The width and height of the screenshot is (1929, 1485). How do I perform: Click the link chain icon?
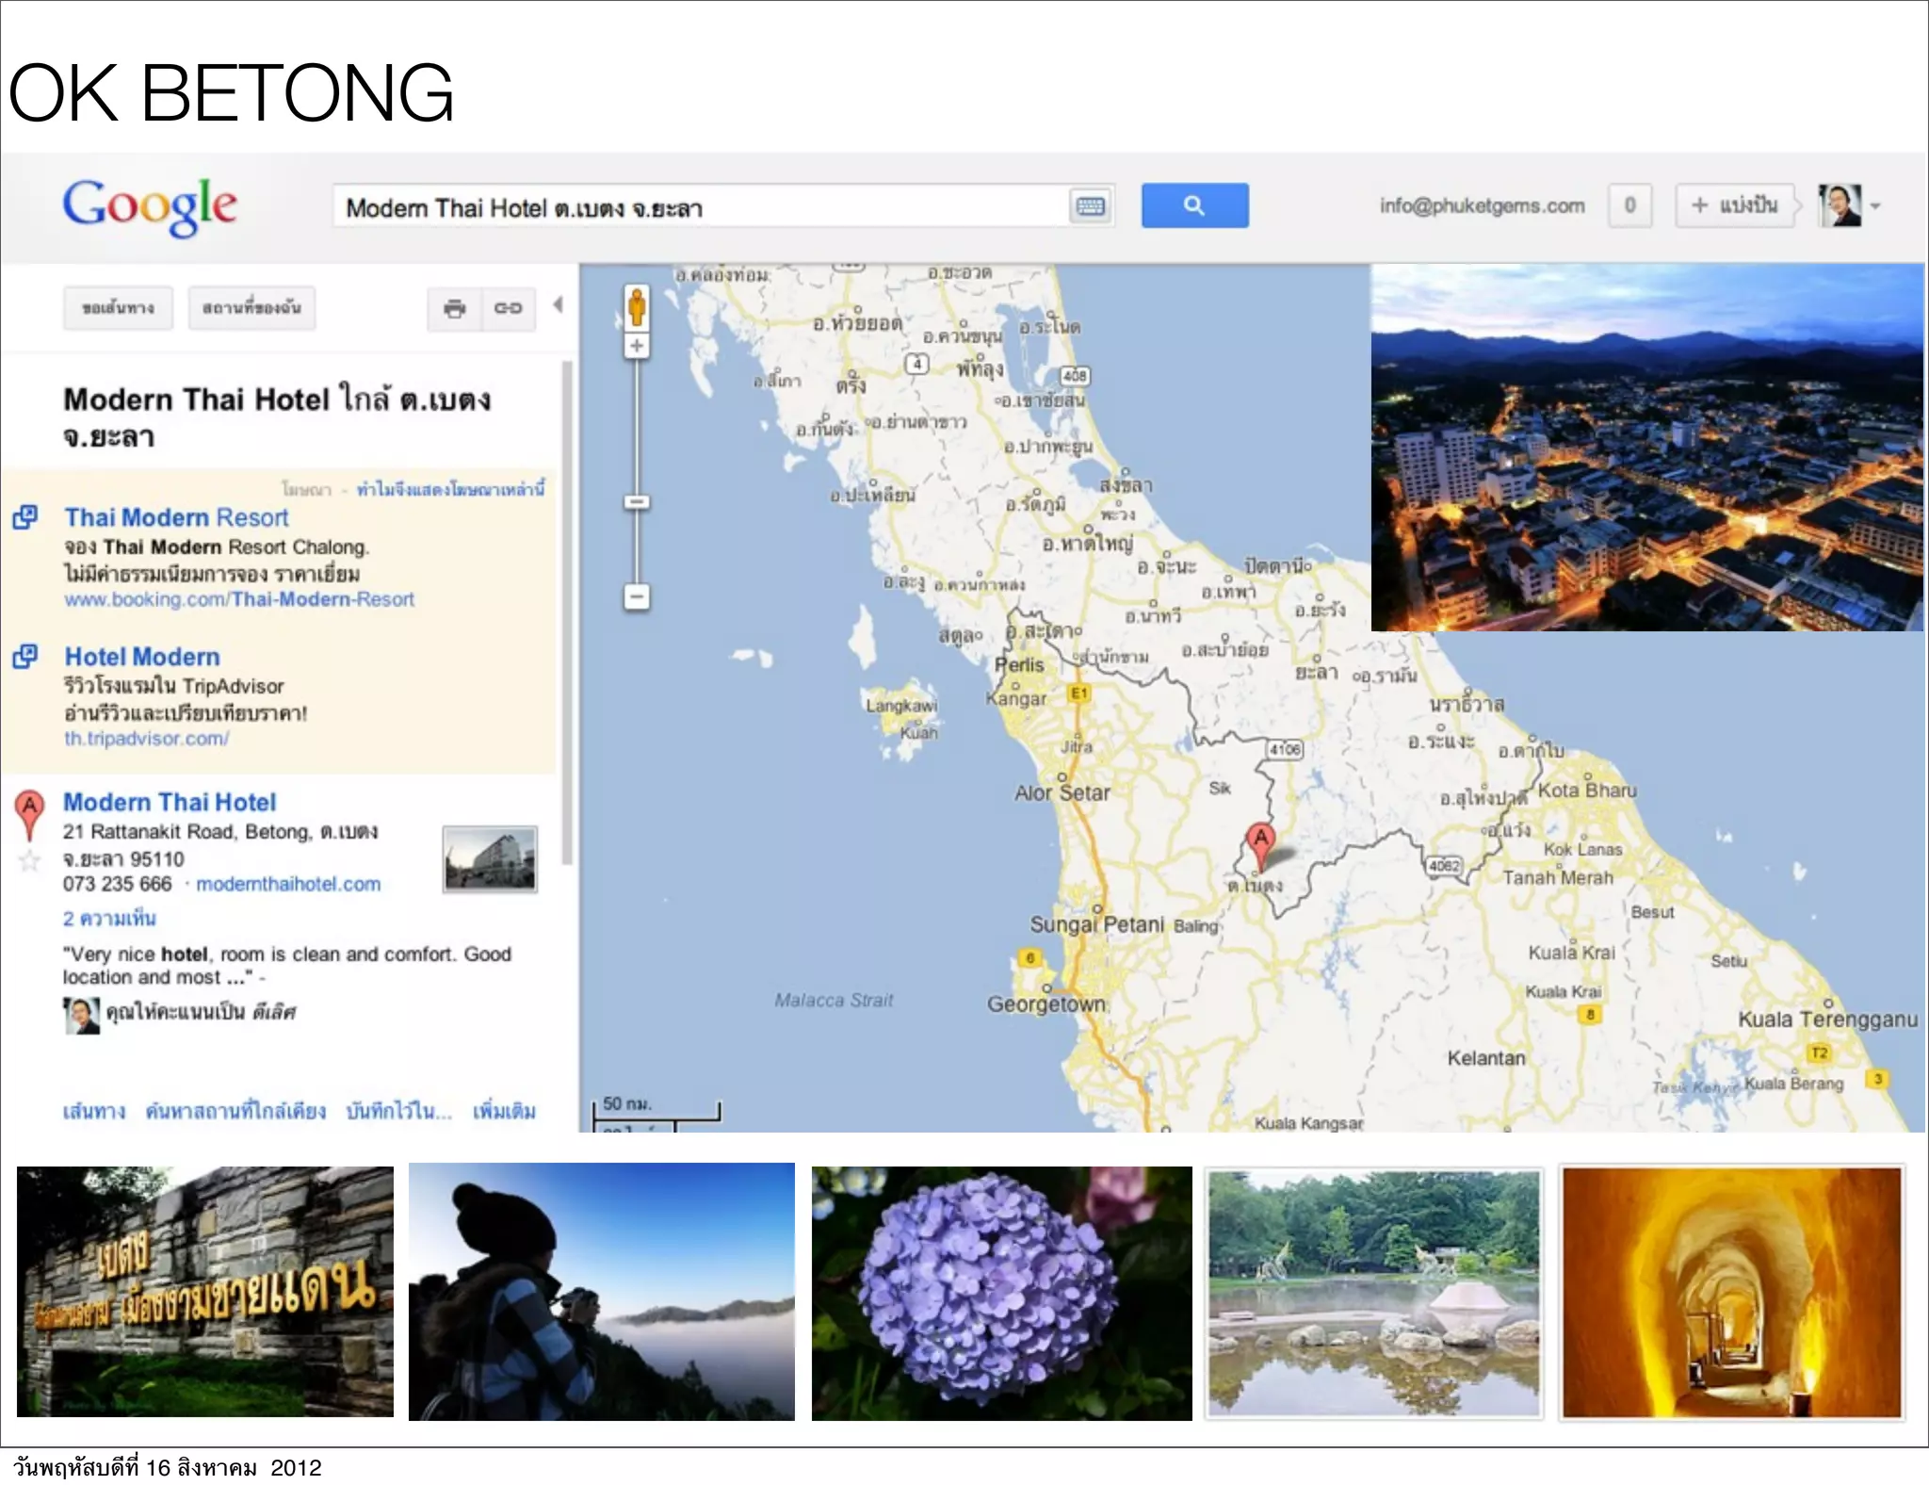[509, 308]
